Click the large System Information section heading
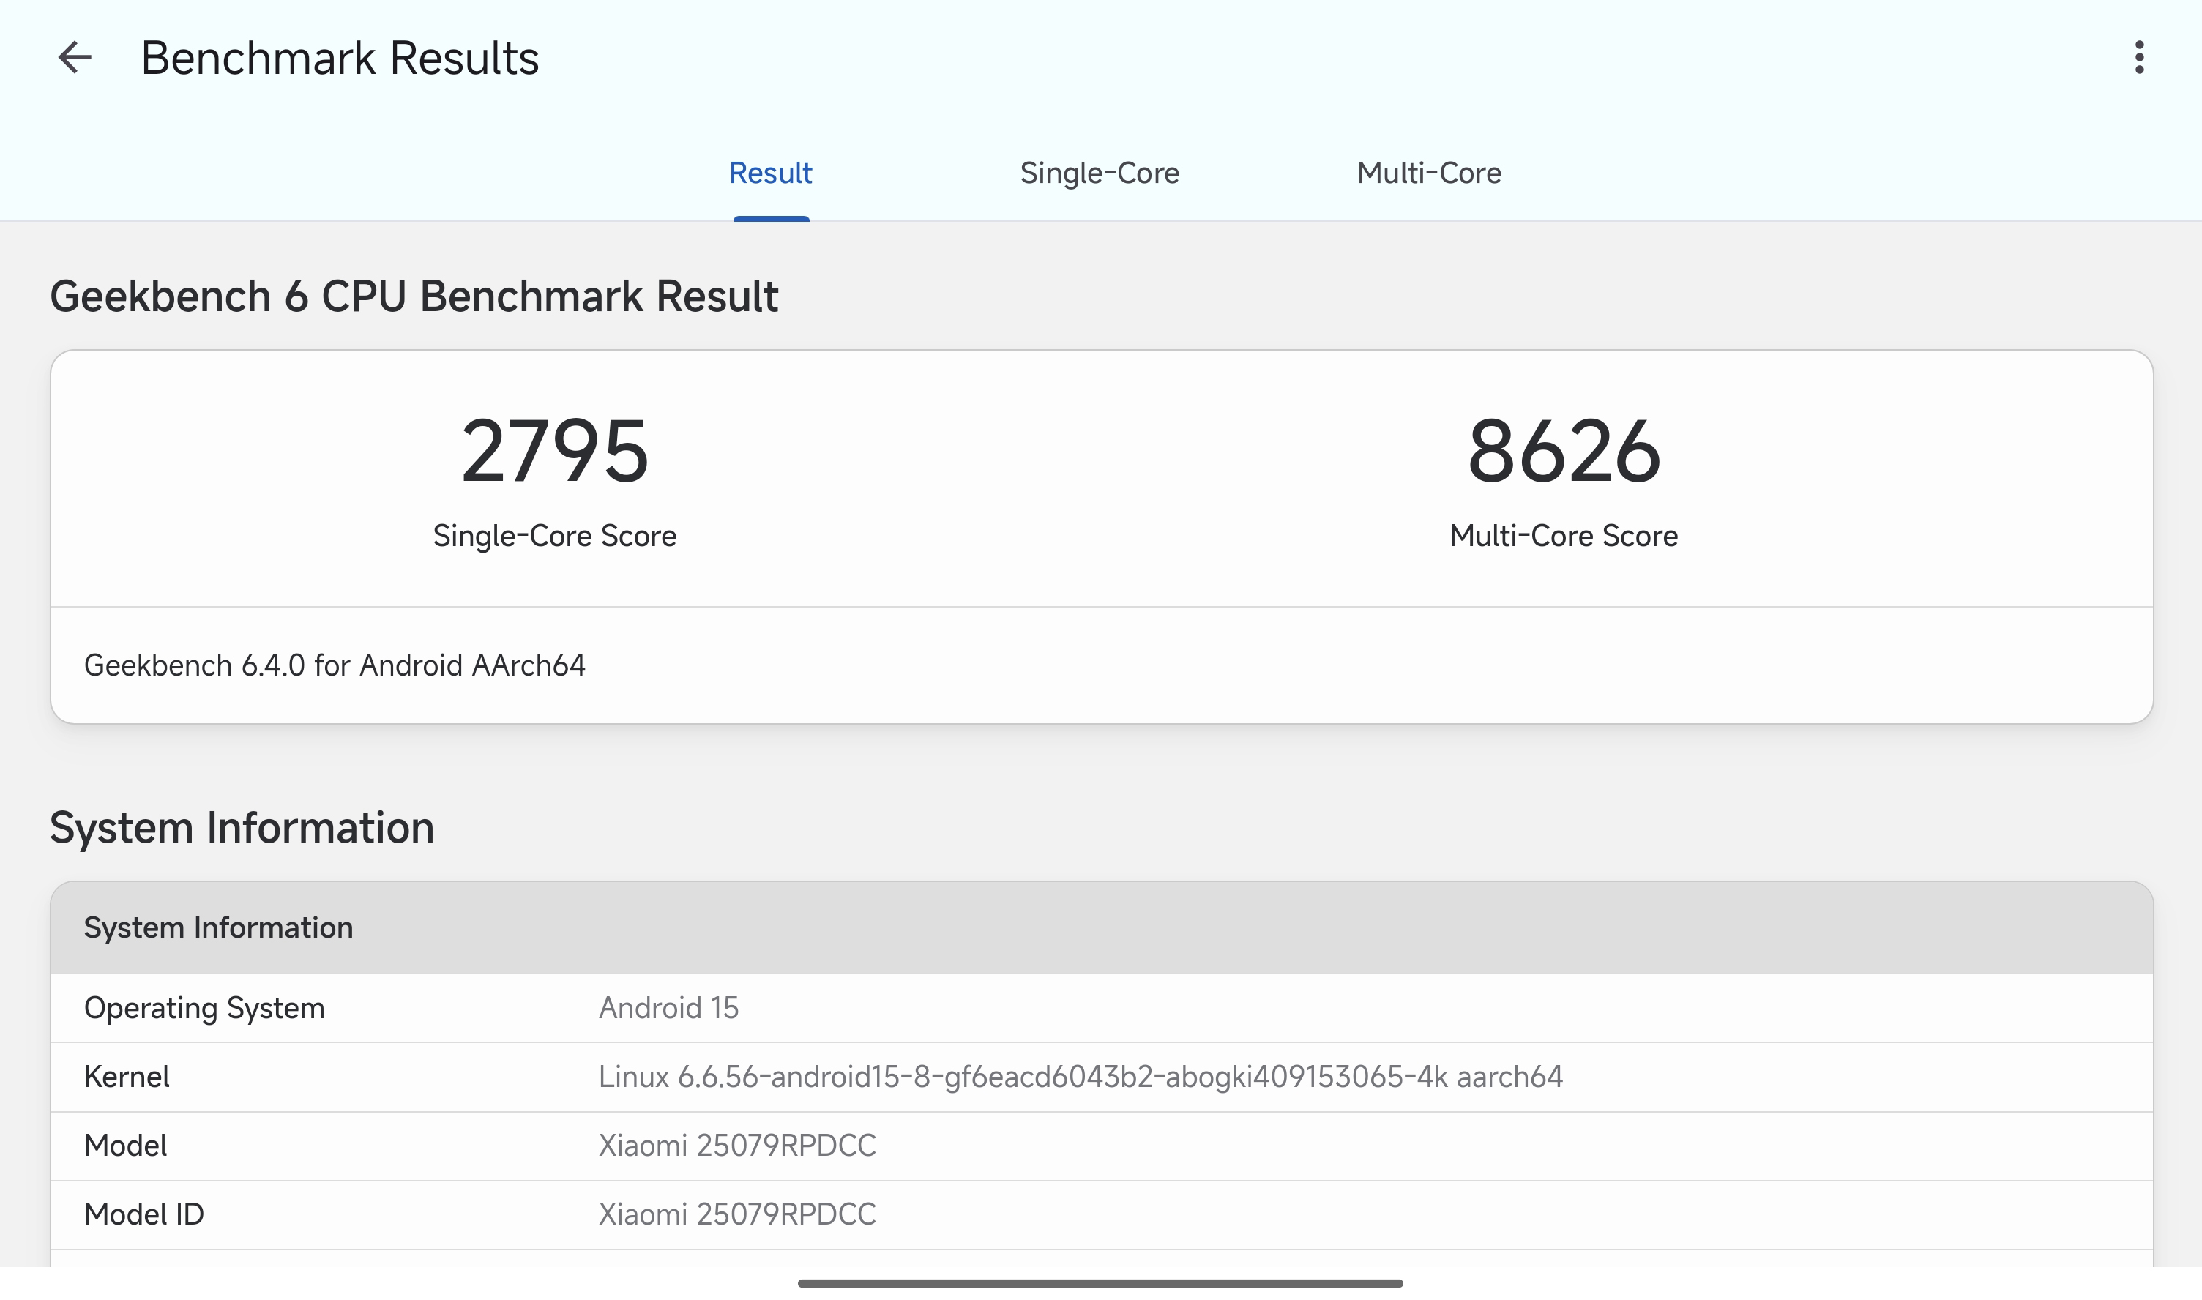The height and width of the screenshot is (1300, 2202). point(242,828)
